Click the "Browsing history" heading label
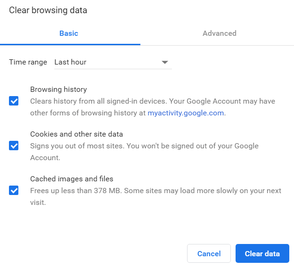 (58, 89)
